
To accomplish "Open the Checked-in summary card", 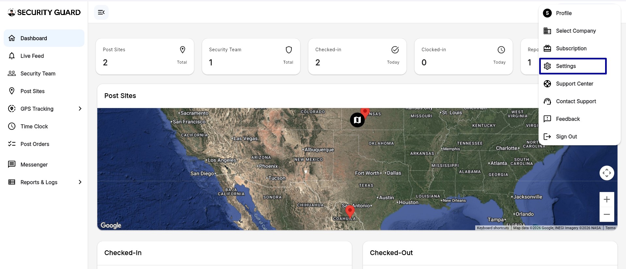I will tap(357, 56).
